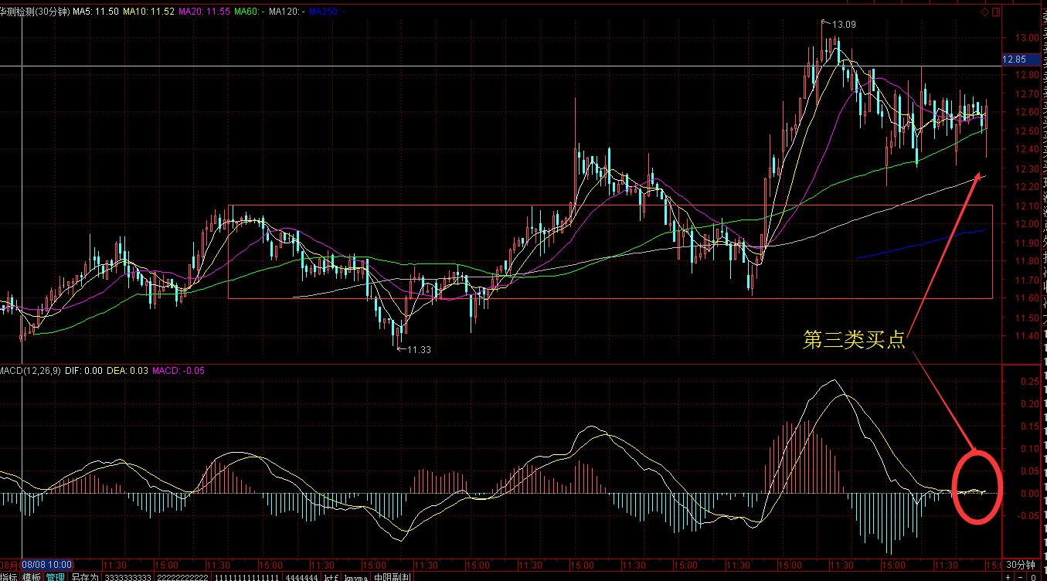
Task: Click the 13.09 high price label
Action: pos(843,25)
